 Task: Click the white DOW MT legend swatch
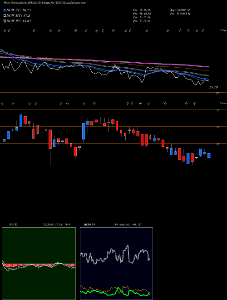click(5, 16)
